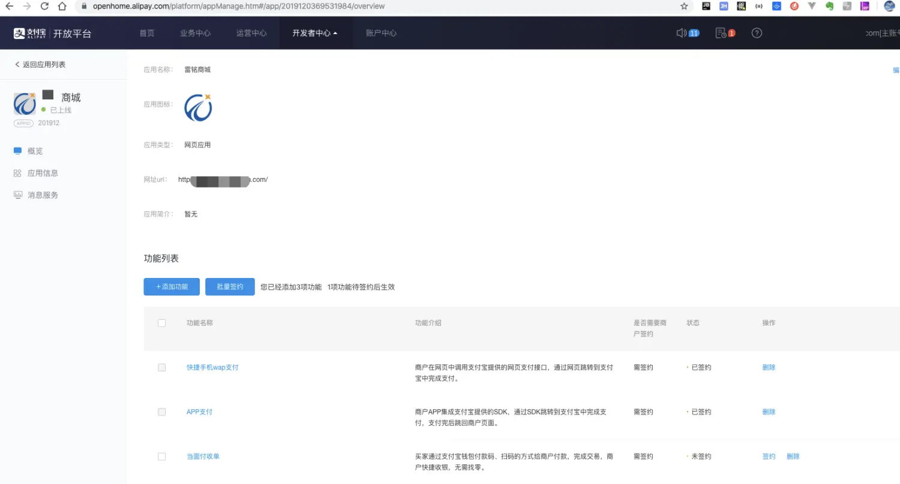Open the Chrome profile avatar
Screen dimensions: 900x484
[889, 6]
